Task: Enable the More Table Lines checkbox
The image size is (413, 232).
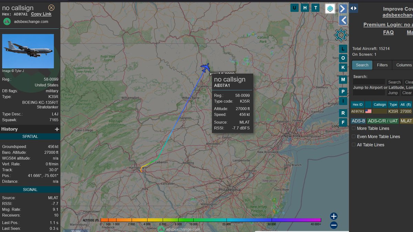Action: (353, 128)
